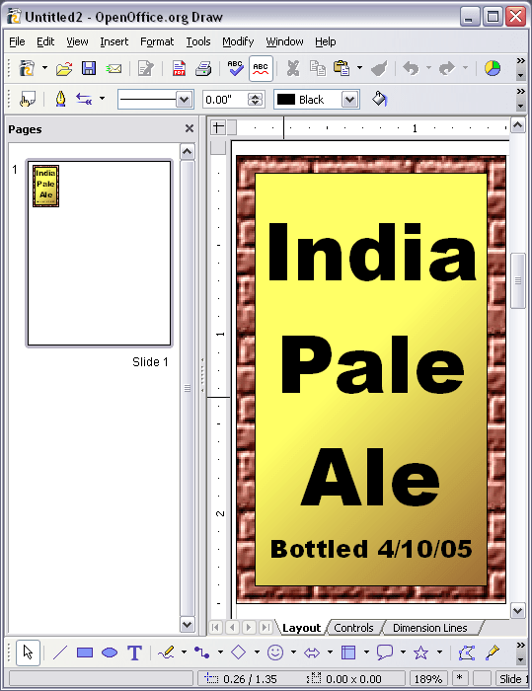This screenshot has height=691, width=532.
Task: Click the Line properties pen icon
Action: (60, 99)
